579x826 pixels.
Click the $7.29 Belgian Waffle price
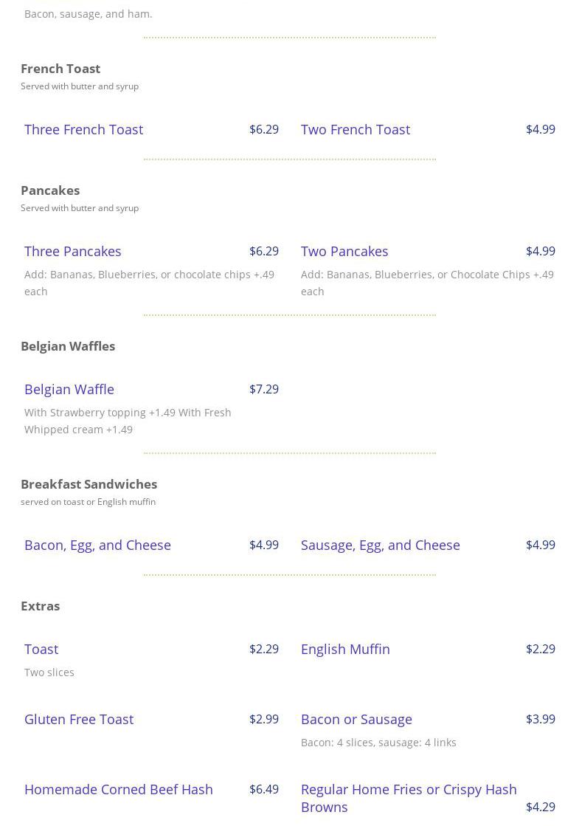click(x=264, y=389)
